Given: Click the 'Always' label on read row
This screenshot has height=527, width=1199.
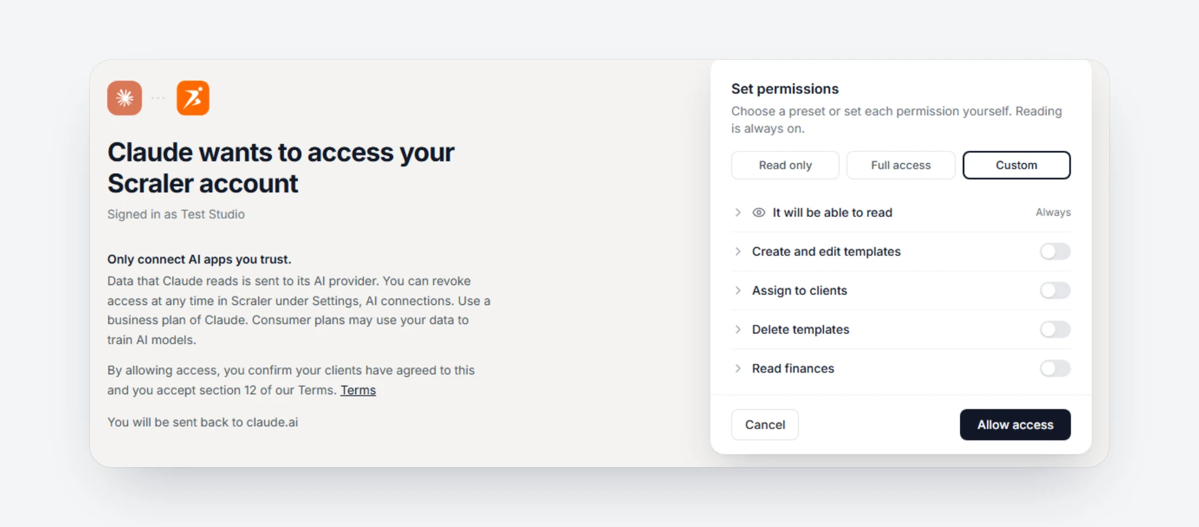Looking at the screenshot, I should click(x=1053, y=213).
